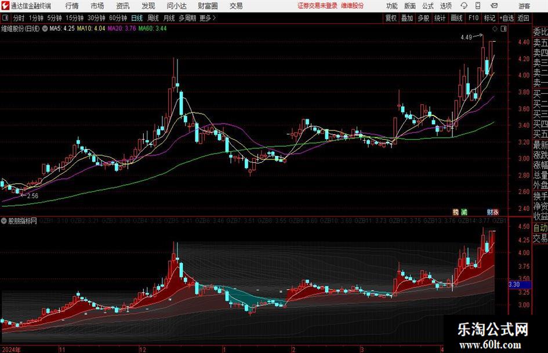The height and width of the screenshot is (353, 548).
Task: Switch to the 1分钟 period tab
Action: coord(36,18)
